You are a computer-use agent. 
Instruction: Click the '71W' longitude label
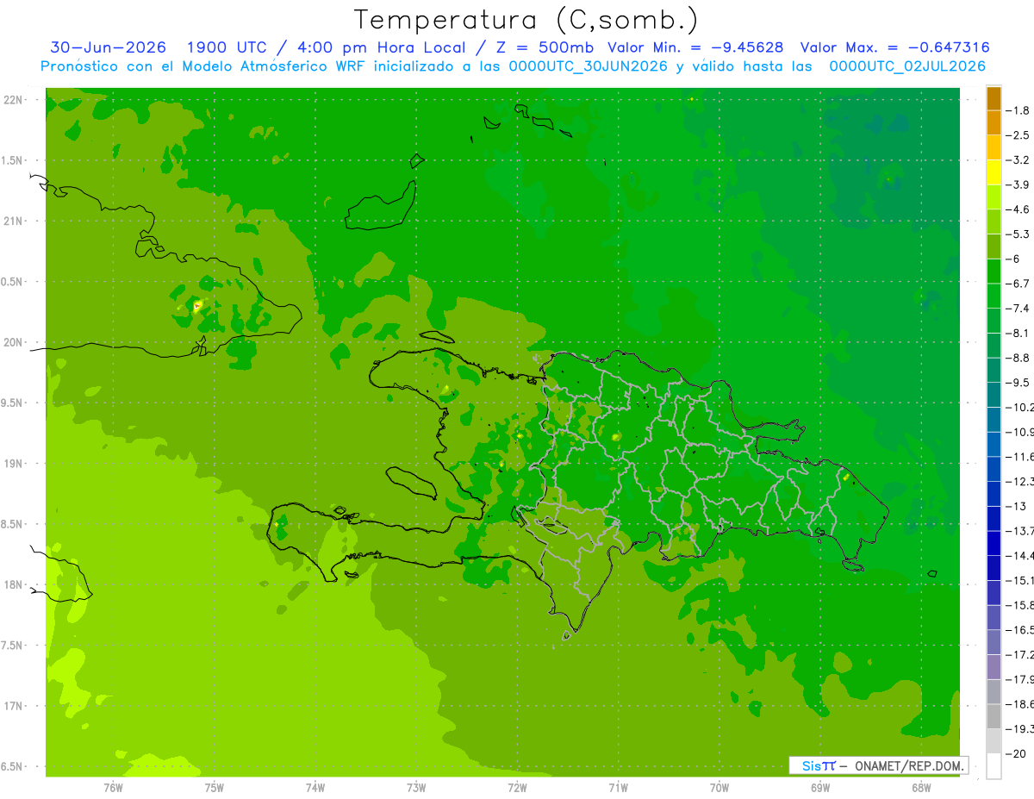point(618,788)
